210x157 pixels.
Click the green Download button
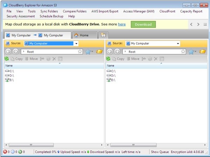point(143,24)
